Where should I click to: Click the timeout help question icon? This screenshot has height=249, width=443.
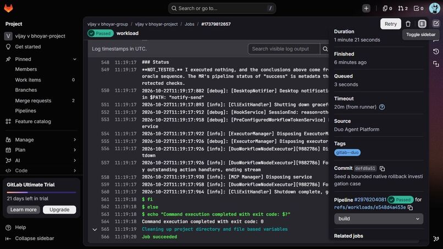(381, 107)
